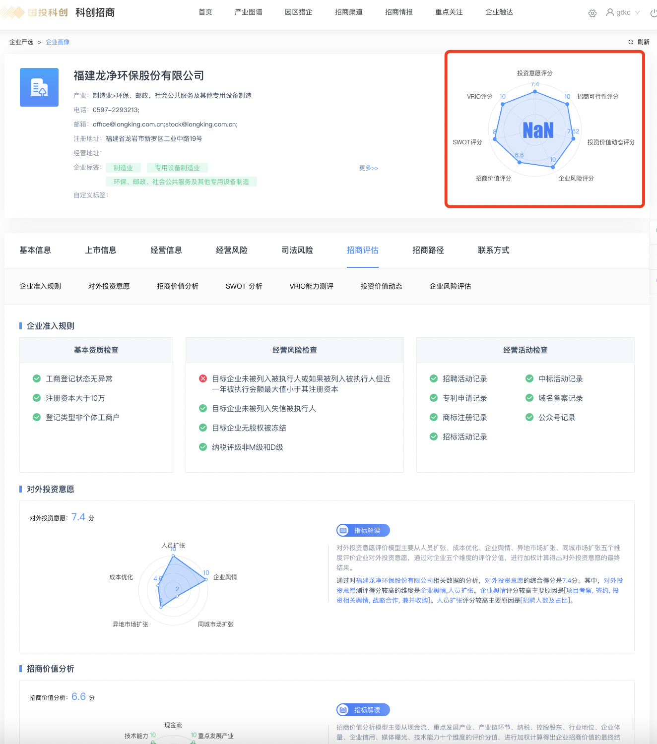The image size is (657, 744).
Task: Click the 专用设备制造业 company tag
Action: click(x=177, y=168)
